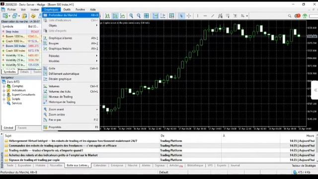Select the cursor arrow tool
This screenshot has height=179, width=318.
tap(181, 16)
